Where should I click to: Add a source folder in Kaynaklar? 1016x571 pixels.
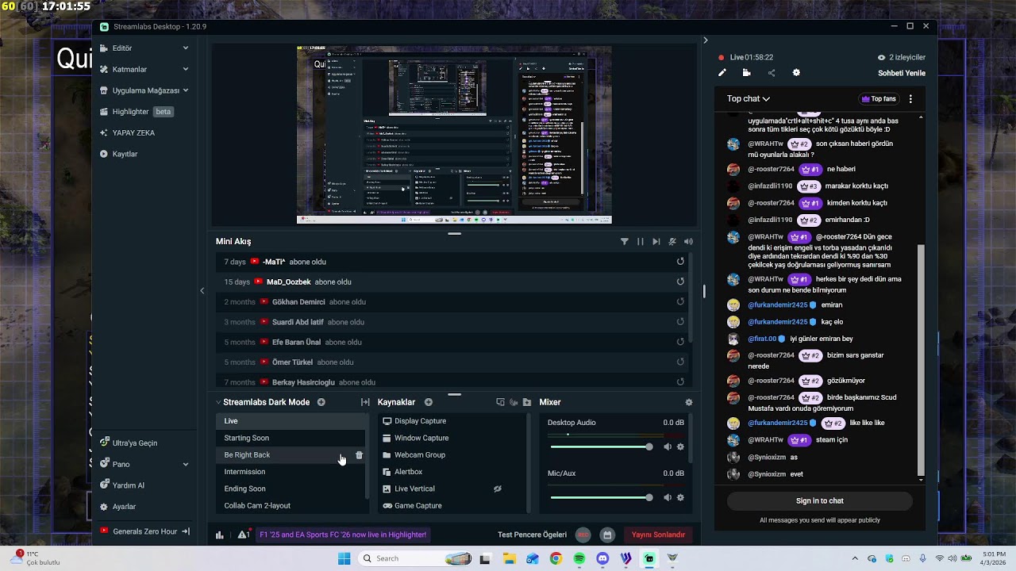point(527,402)
